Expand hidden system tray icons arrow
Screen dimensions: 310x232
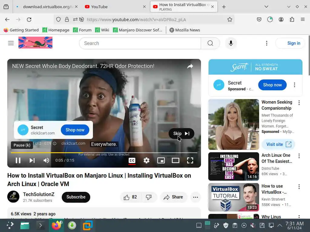point(279,225)
